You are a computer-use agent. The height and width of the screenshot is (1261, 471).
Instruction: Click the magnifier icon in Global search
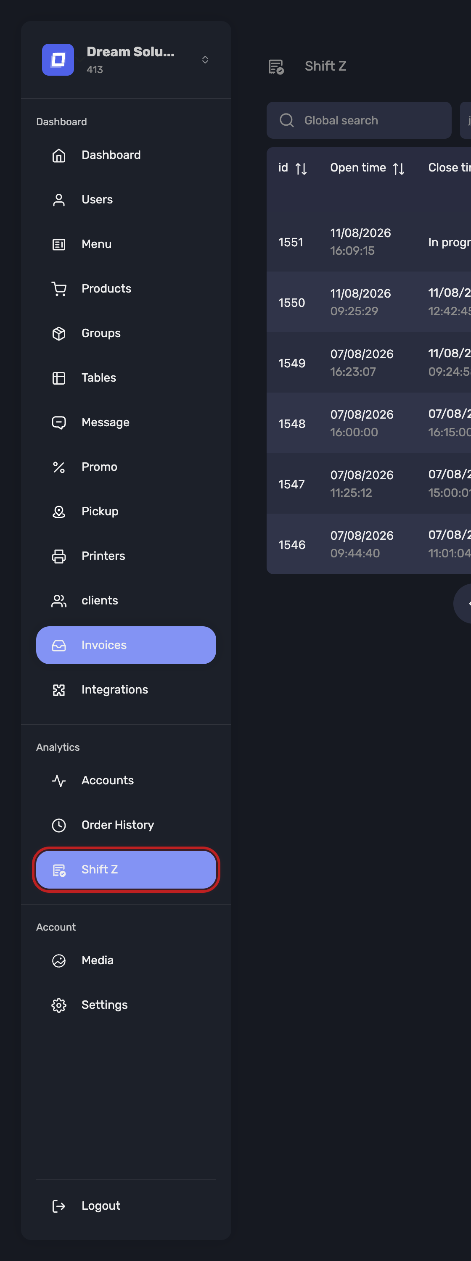pos(286,120)
